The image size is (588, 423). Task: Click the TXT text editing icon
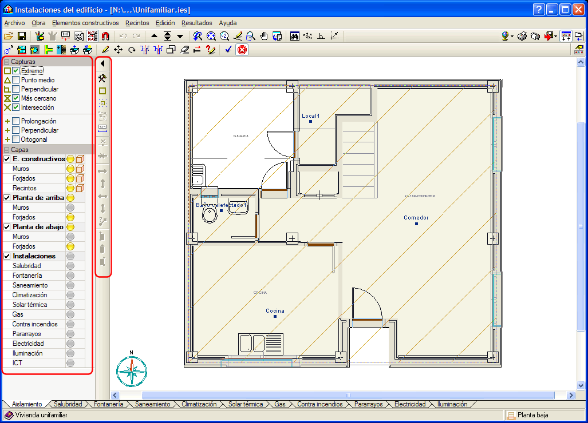click(x=65, y=37)
